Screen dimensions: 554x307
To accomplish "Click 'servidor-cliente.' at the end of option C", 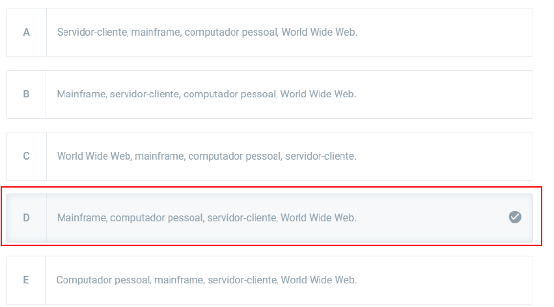I will pos(320,156).
